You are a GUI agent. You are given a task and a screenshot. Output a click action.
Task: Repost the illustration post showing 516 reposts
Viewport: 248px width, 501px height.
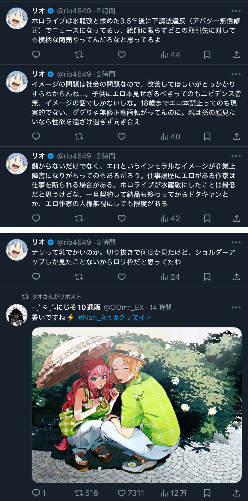tap(86, 493)
